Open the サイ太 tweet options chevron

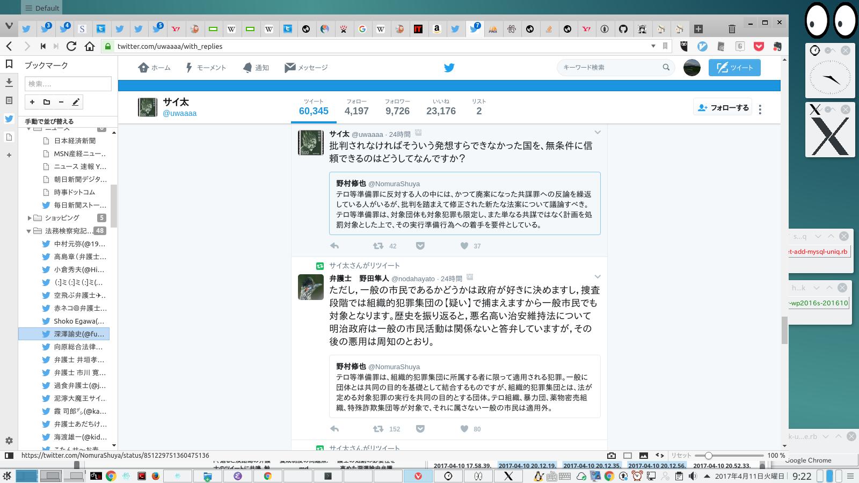597,132
